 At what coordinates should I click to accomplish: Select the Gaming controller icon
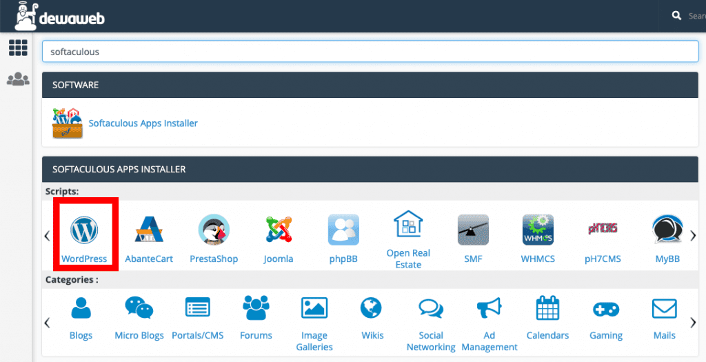pyautogui.click(x=606, y=310)
